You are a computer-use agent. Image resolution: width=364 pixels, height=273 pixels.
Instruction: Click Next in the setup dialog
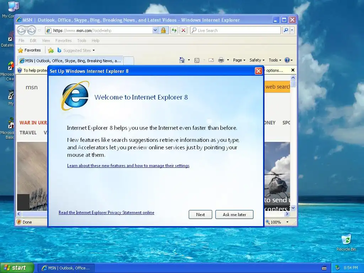click(x=200, y=214)
